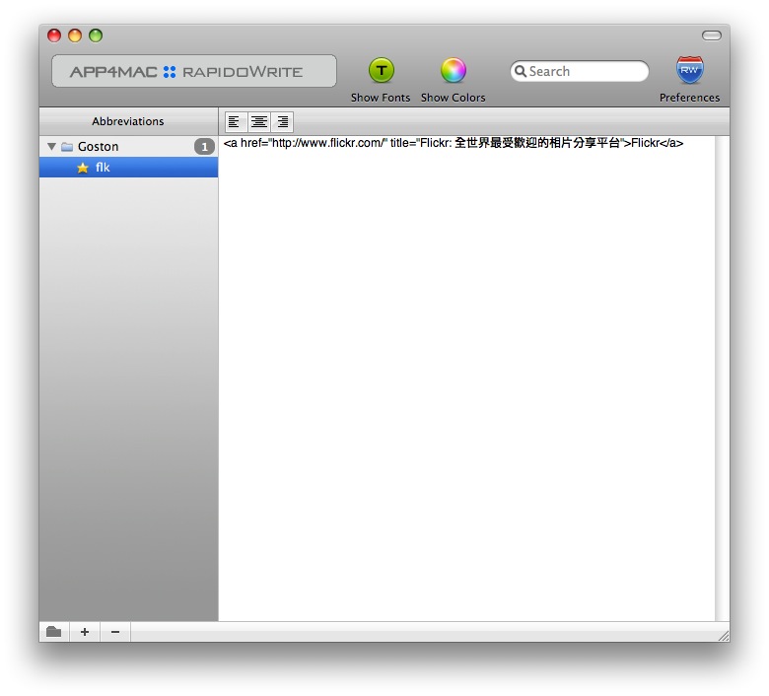This screenshot has height=696, width=769.
Task: Click the Goston count badge
Action: pyautogui.click(x=204, y=147)
